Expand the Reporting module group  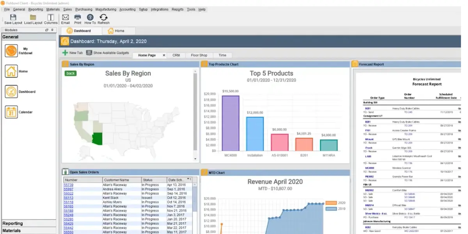29,223
